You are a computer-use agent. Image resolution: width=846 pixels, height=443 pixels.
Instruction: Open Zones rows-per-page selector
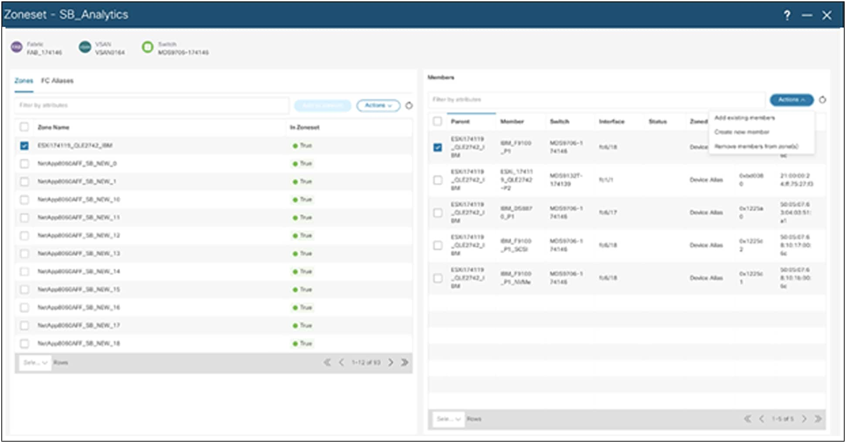tap(35, 362)
